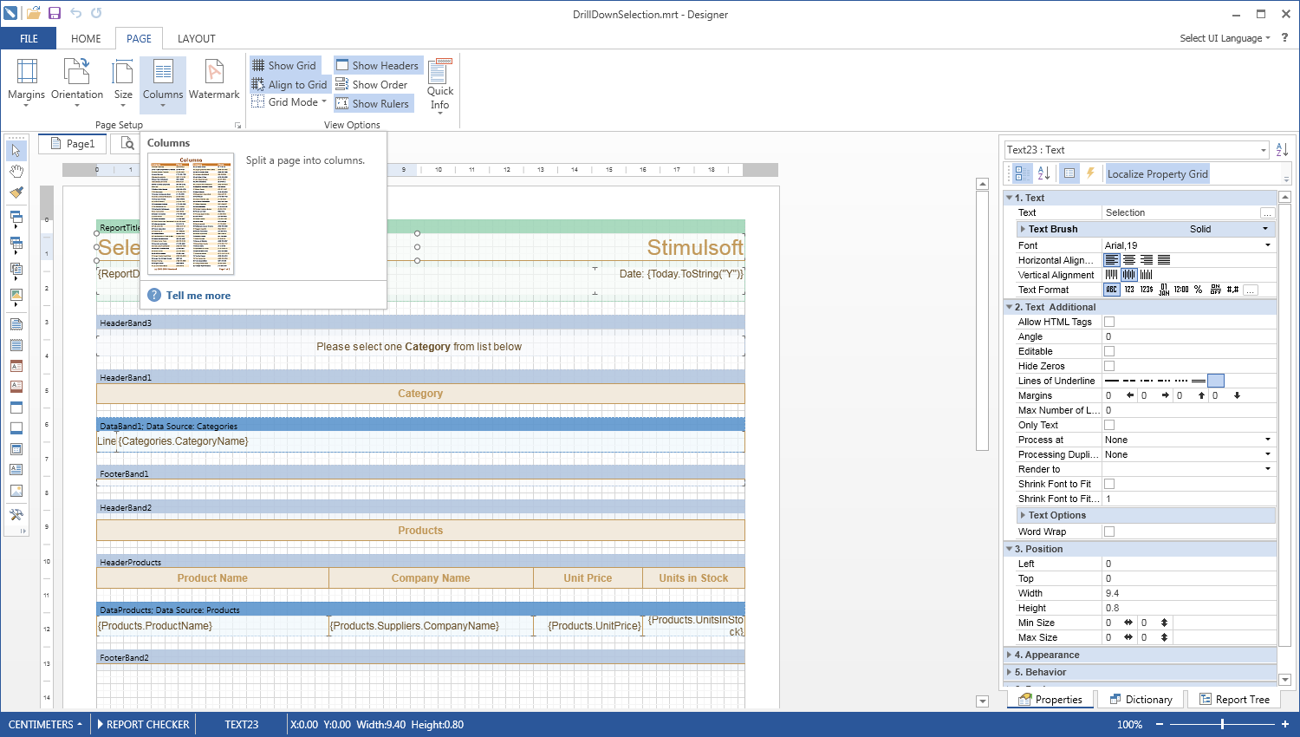Expand the 4. Appearance property section

click(x=1009, y=655)
